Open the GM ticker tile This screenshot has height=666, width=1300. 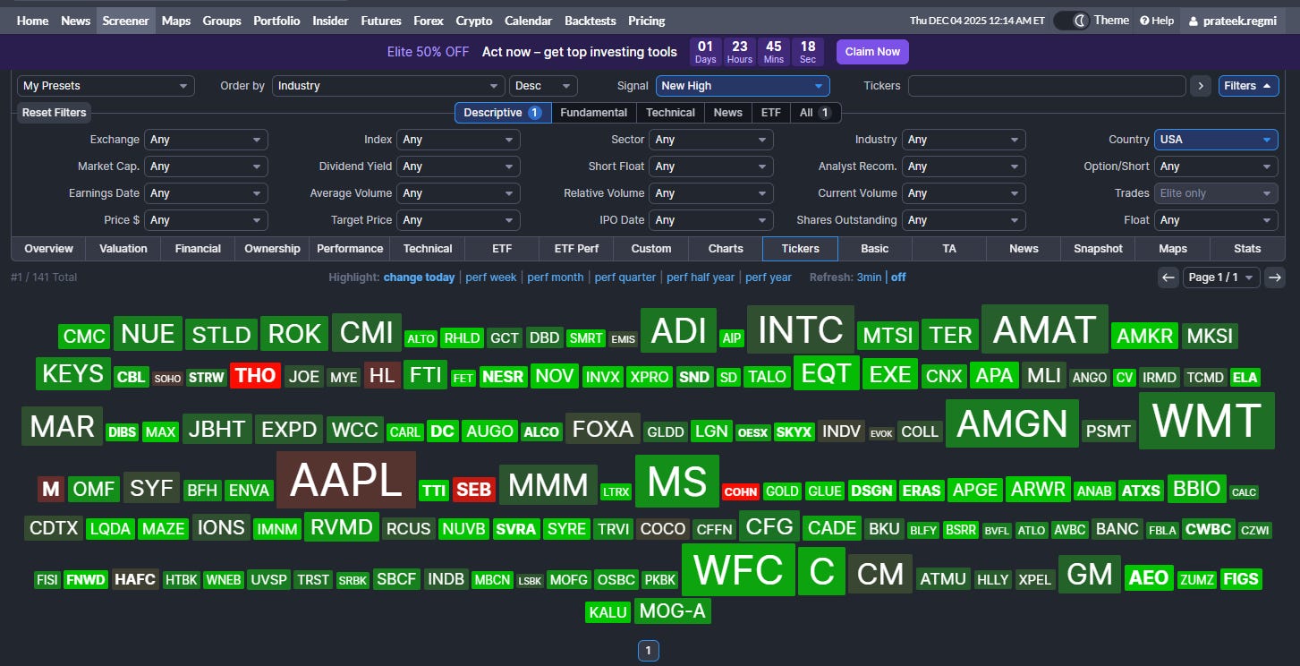1090,574
